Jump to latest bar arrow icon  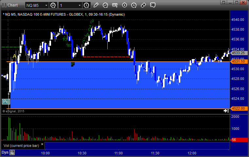[226, 111]
